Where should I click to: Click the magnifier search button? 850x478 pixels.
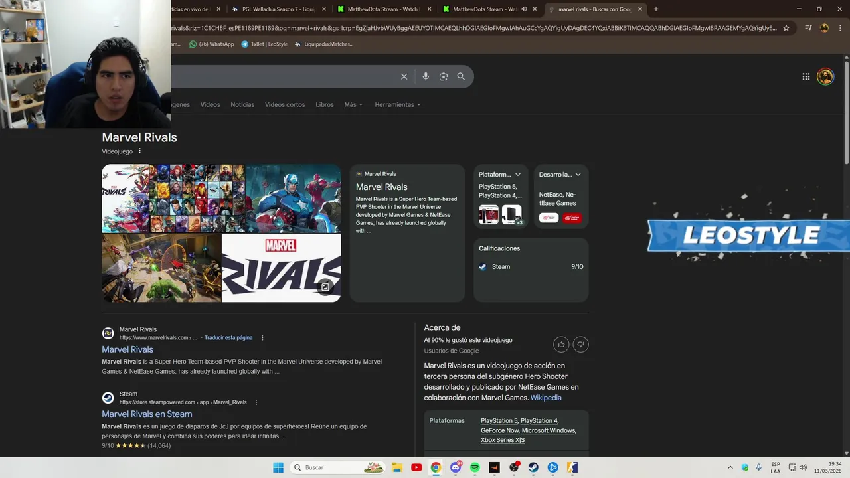click(461, 76)
